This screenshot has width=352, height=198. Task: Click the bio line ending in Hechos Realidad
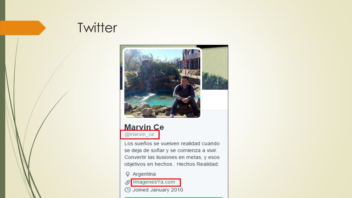click(172, 164)
